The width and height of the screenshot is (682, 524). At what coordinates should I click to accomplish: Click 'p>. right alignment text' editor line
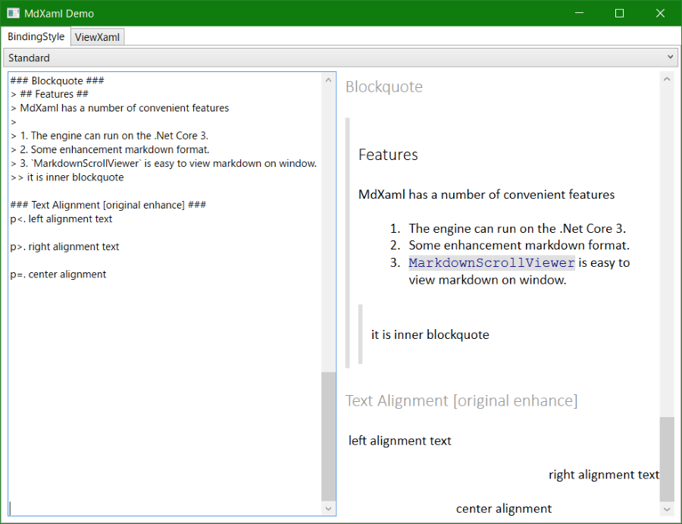64,246
